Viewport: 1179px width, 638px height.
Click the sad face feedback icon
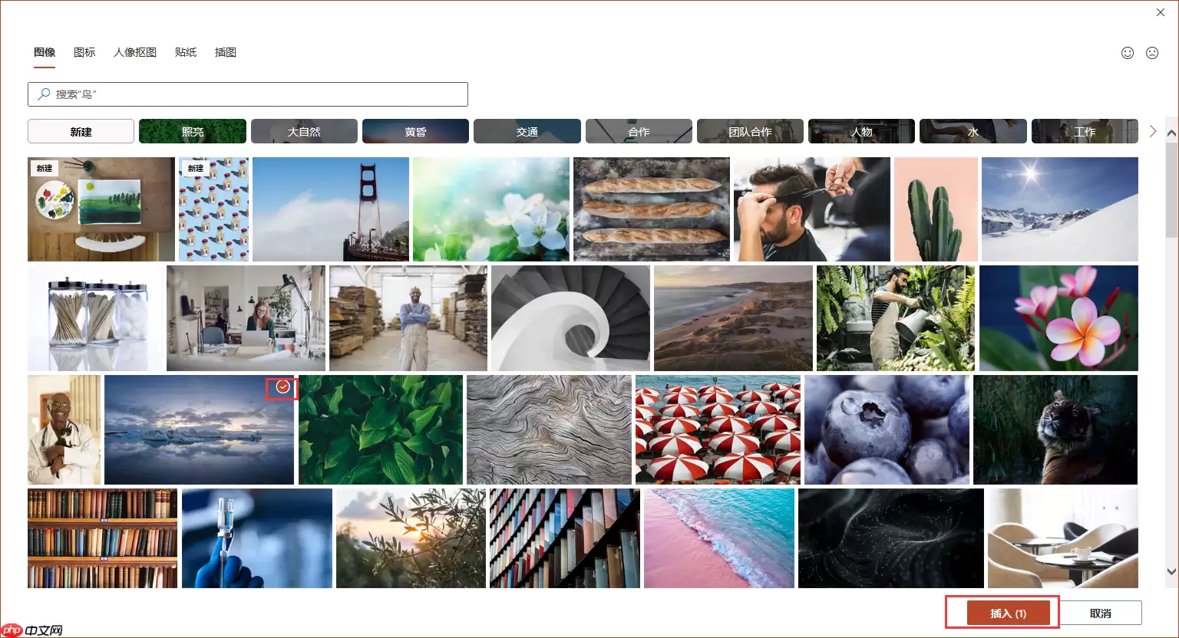[1152, 53]
